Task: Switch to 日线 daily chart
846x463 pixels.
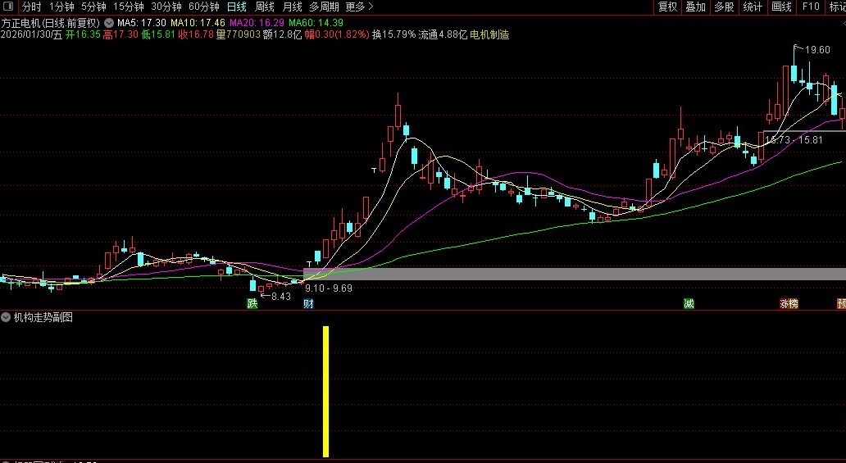Action: coord(236,7)
